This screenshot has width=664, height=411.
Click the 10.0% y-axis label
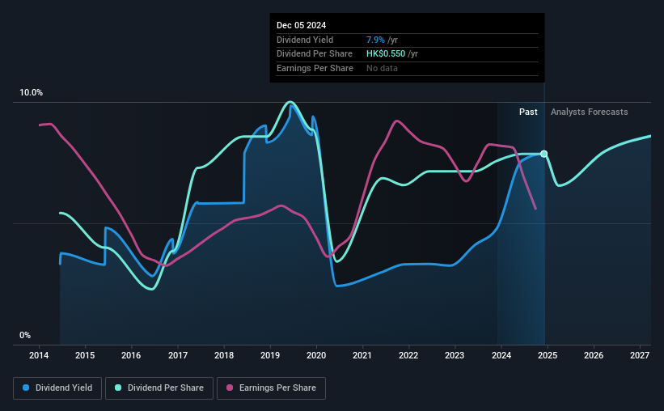(x=31, y=92)
